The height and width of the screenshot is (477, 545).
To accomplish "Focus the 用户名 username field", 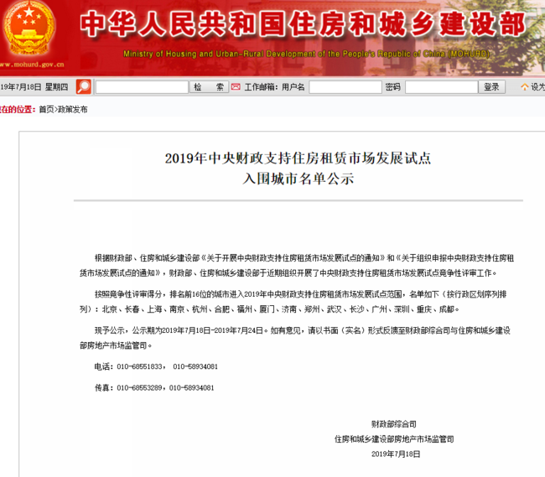I will coord(345,87).
